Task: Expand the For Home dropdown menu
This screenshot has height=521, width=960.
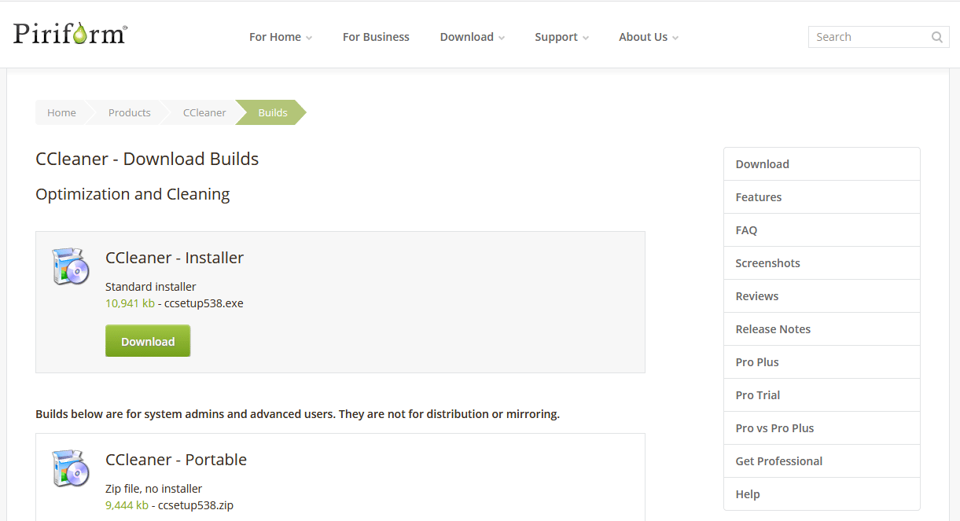Action: [281, 37]
